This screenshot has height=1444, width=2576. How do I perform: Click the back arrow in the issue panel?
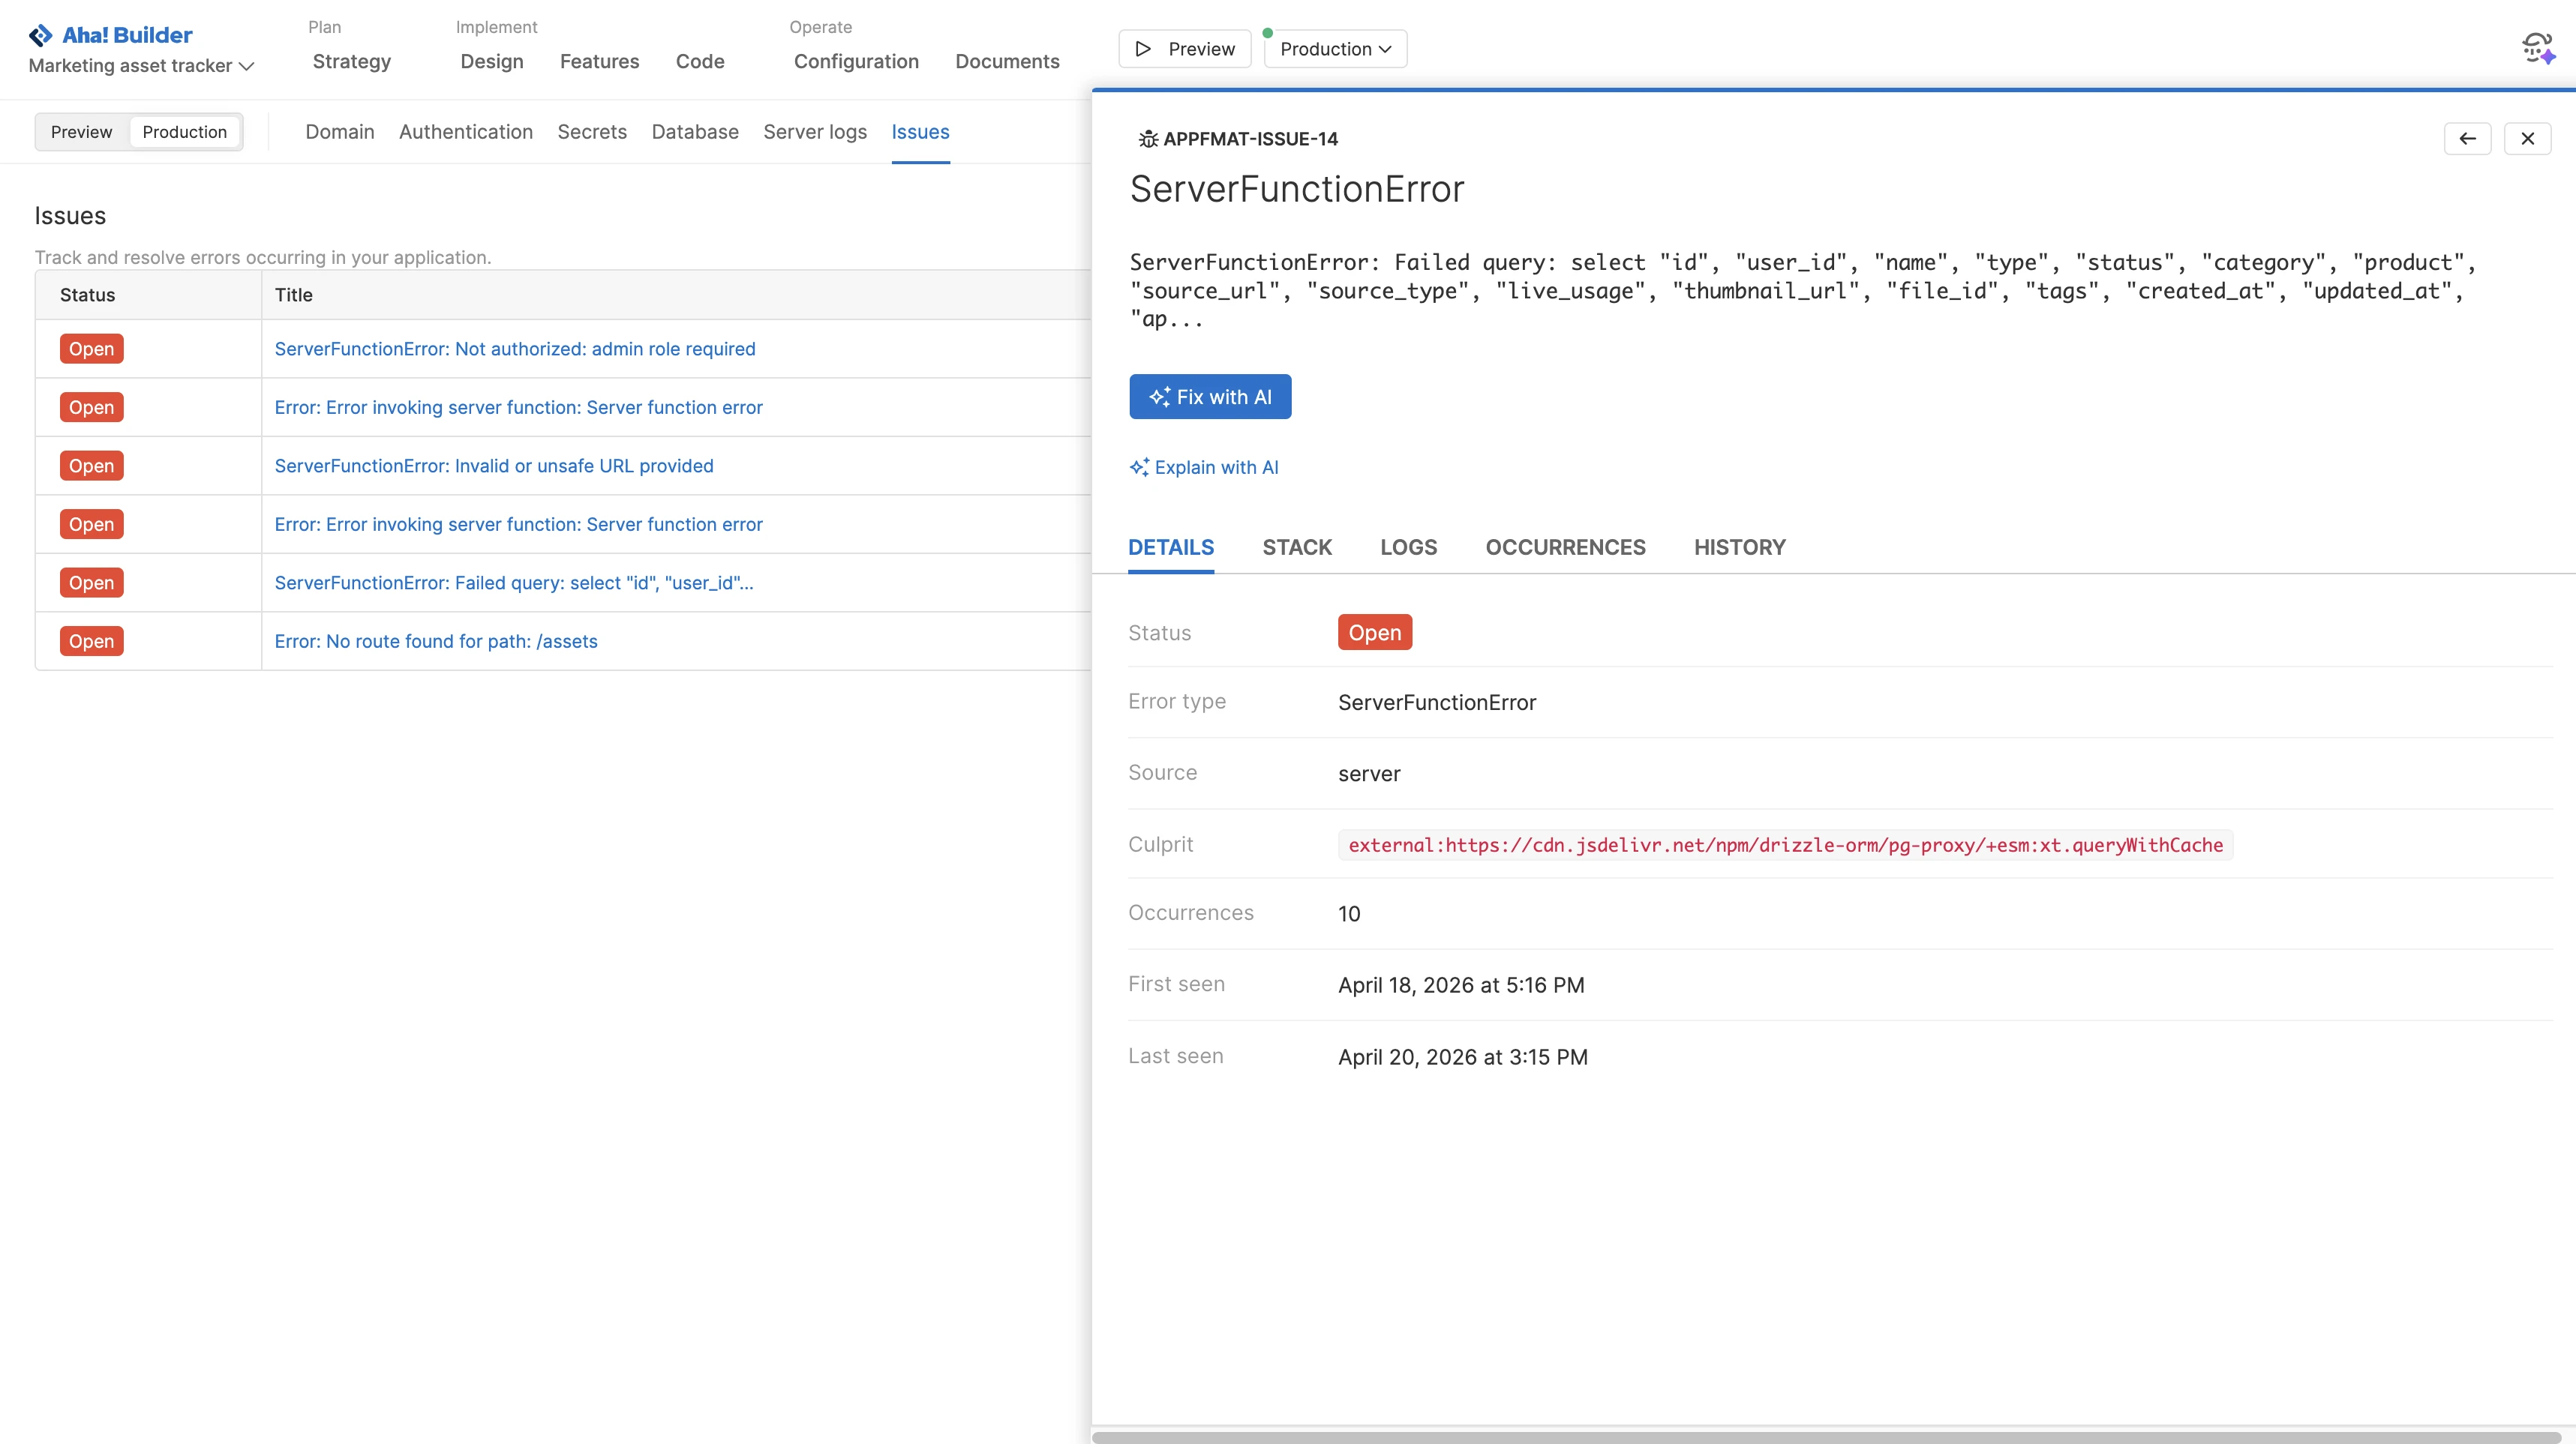(x=2468, y=139)
